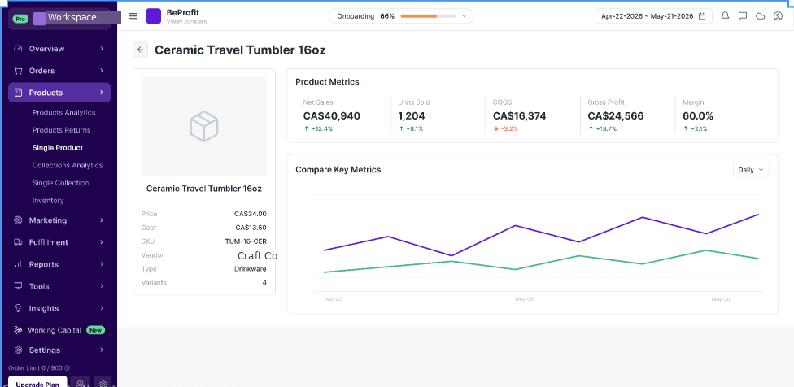Image resolution: width=794 pixels, height=387 pixels.
Task: Expand the Onboarding progress dropdown chevron
Action: tap(464, 16)
